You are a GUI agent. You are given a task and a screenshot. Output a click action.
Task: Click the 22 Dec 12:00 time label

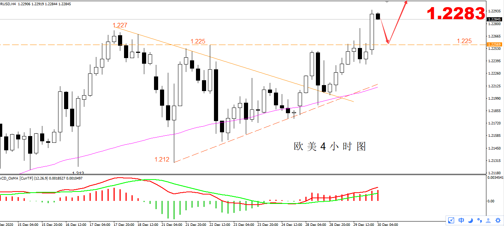point(221,225)
